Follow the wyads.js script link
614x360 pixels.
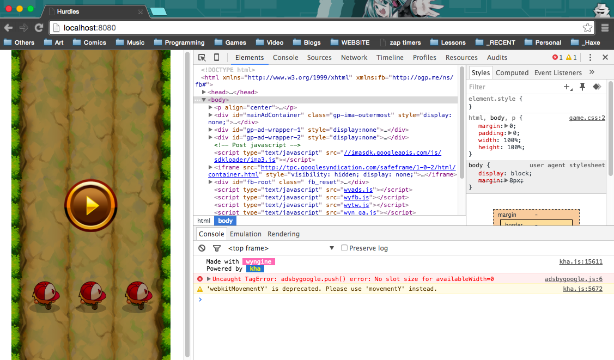(358, 190)
